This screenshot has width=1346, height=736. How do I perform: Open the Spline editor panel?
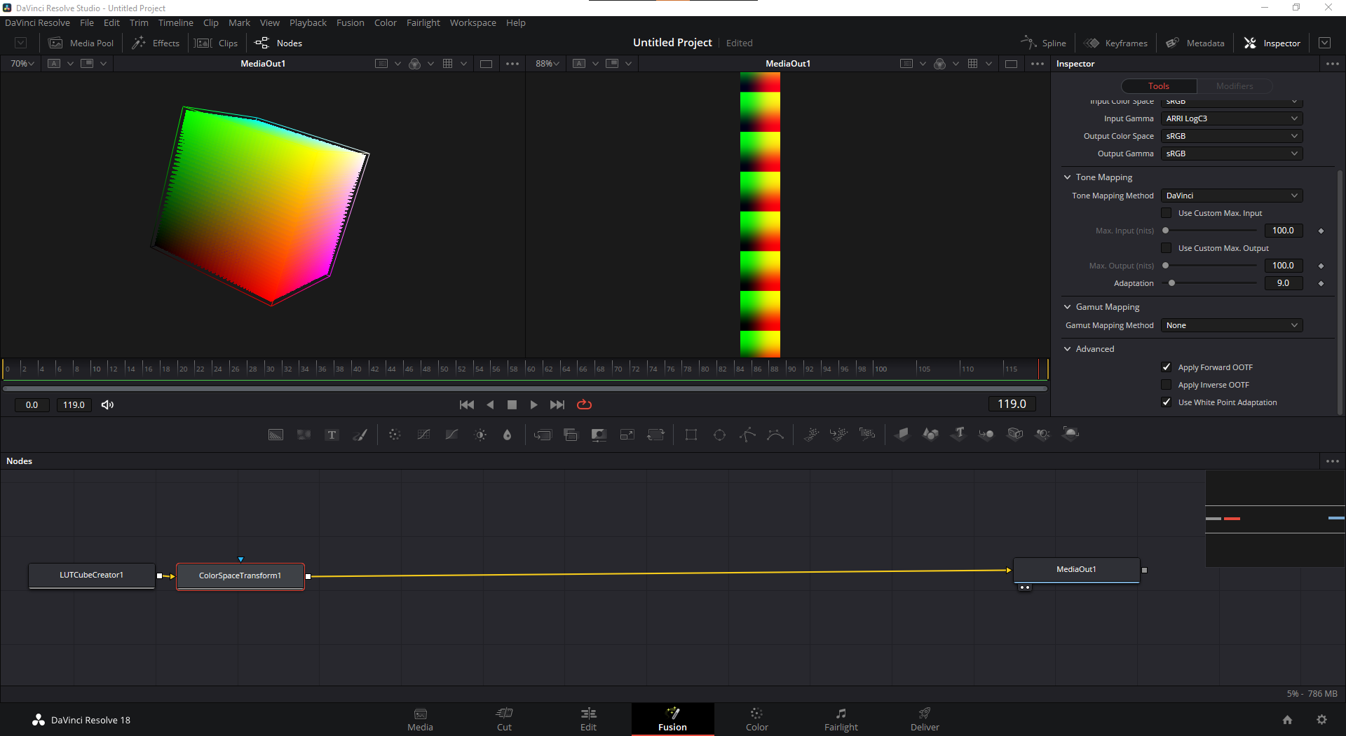click(1043, 43)
